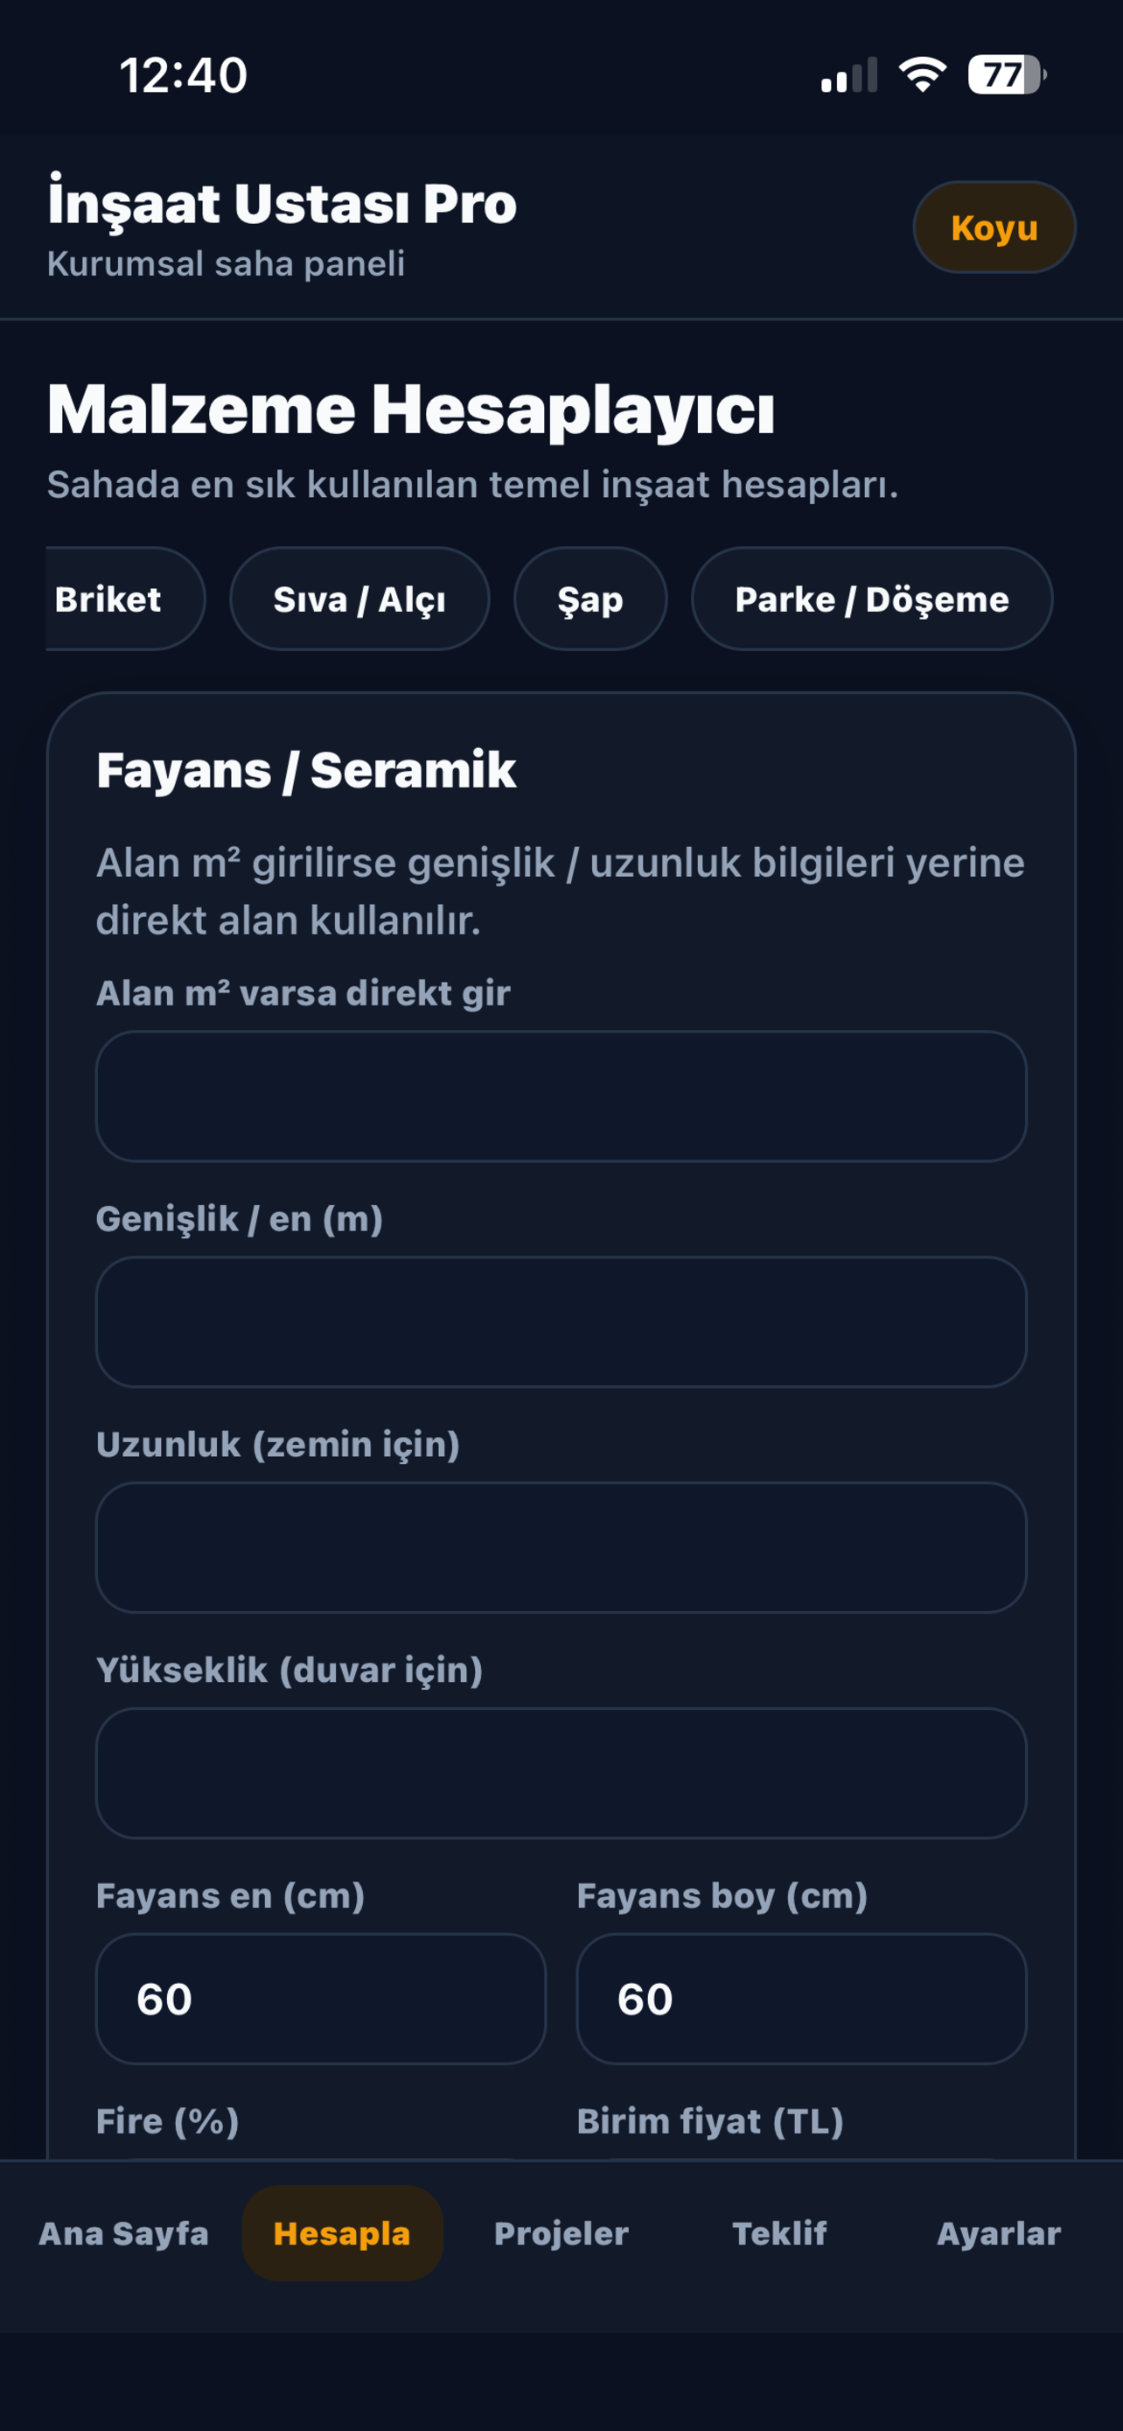Open the Ayarlar tab
The width and height of the screenshot is (1123, 2431).
pos(999,2233)
